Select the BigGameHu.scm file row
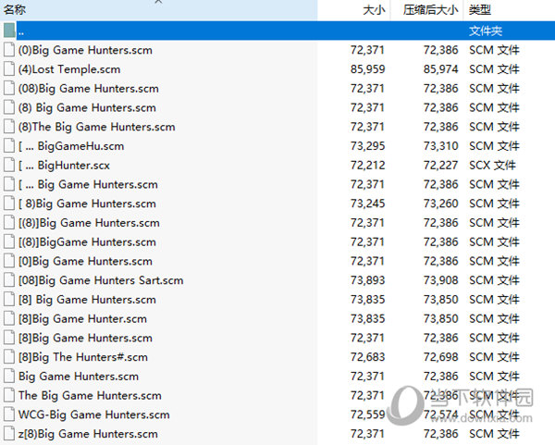Screen dimensions: 555x445 pyautogui.click(x=80, y=146)
